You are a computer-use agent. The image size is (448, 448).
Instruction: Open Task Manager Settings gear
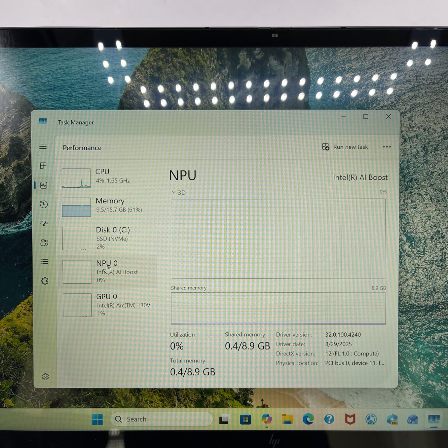point(45,377)
